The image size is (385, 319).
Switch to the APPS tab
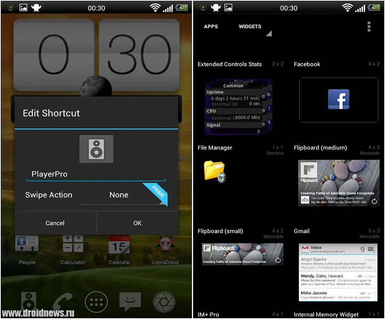[211, 27]
